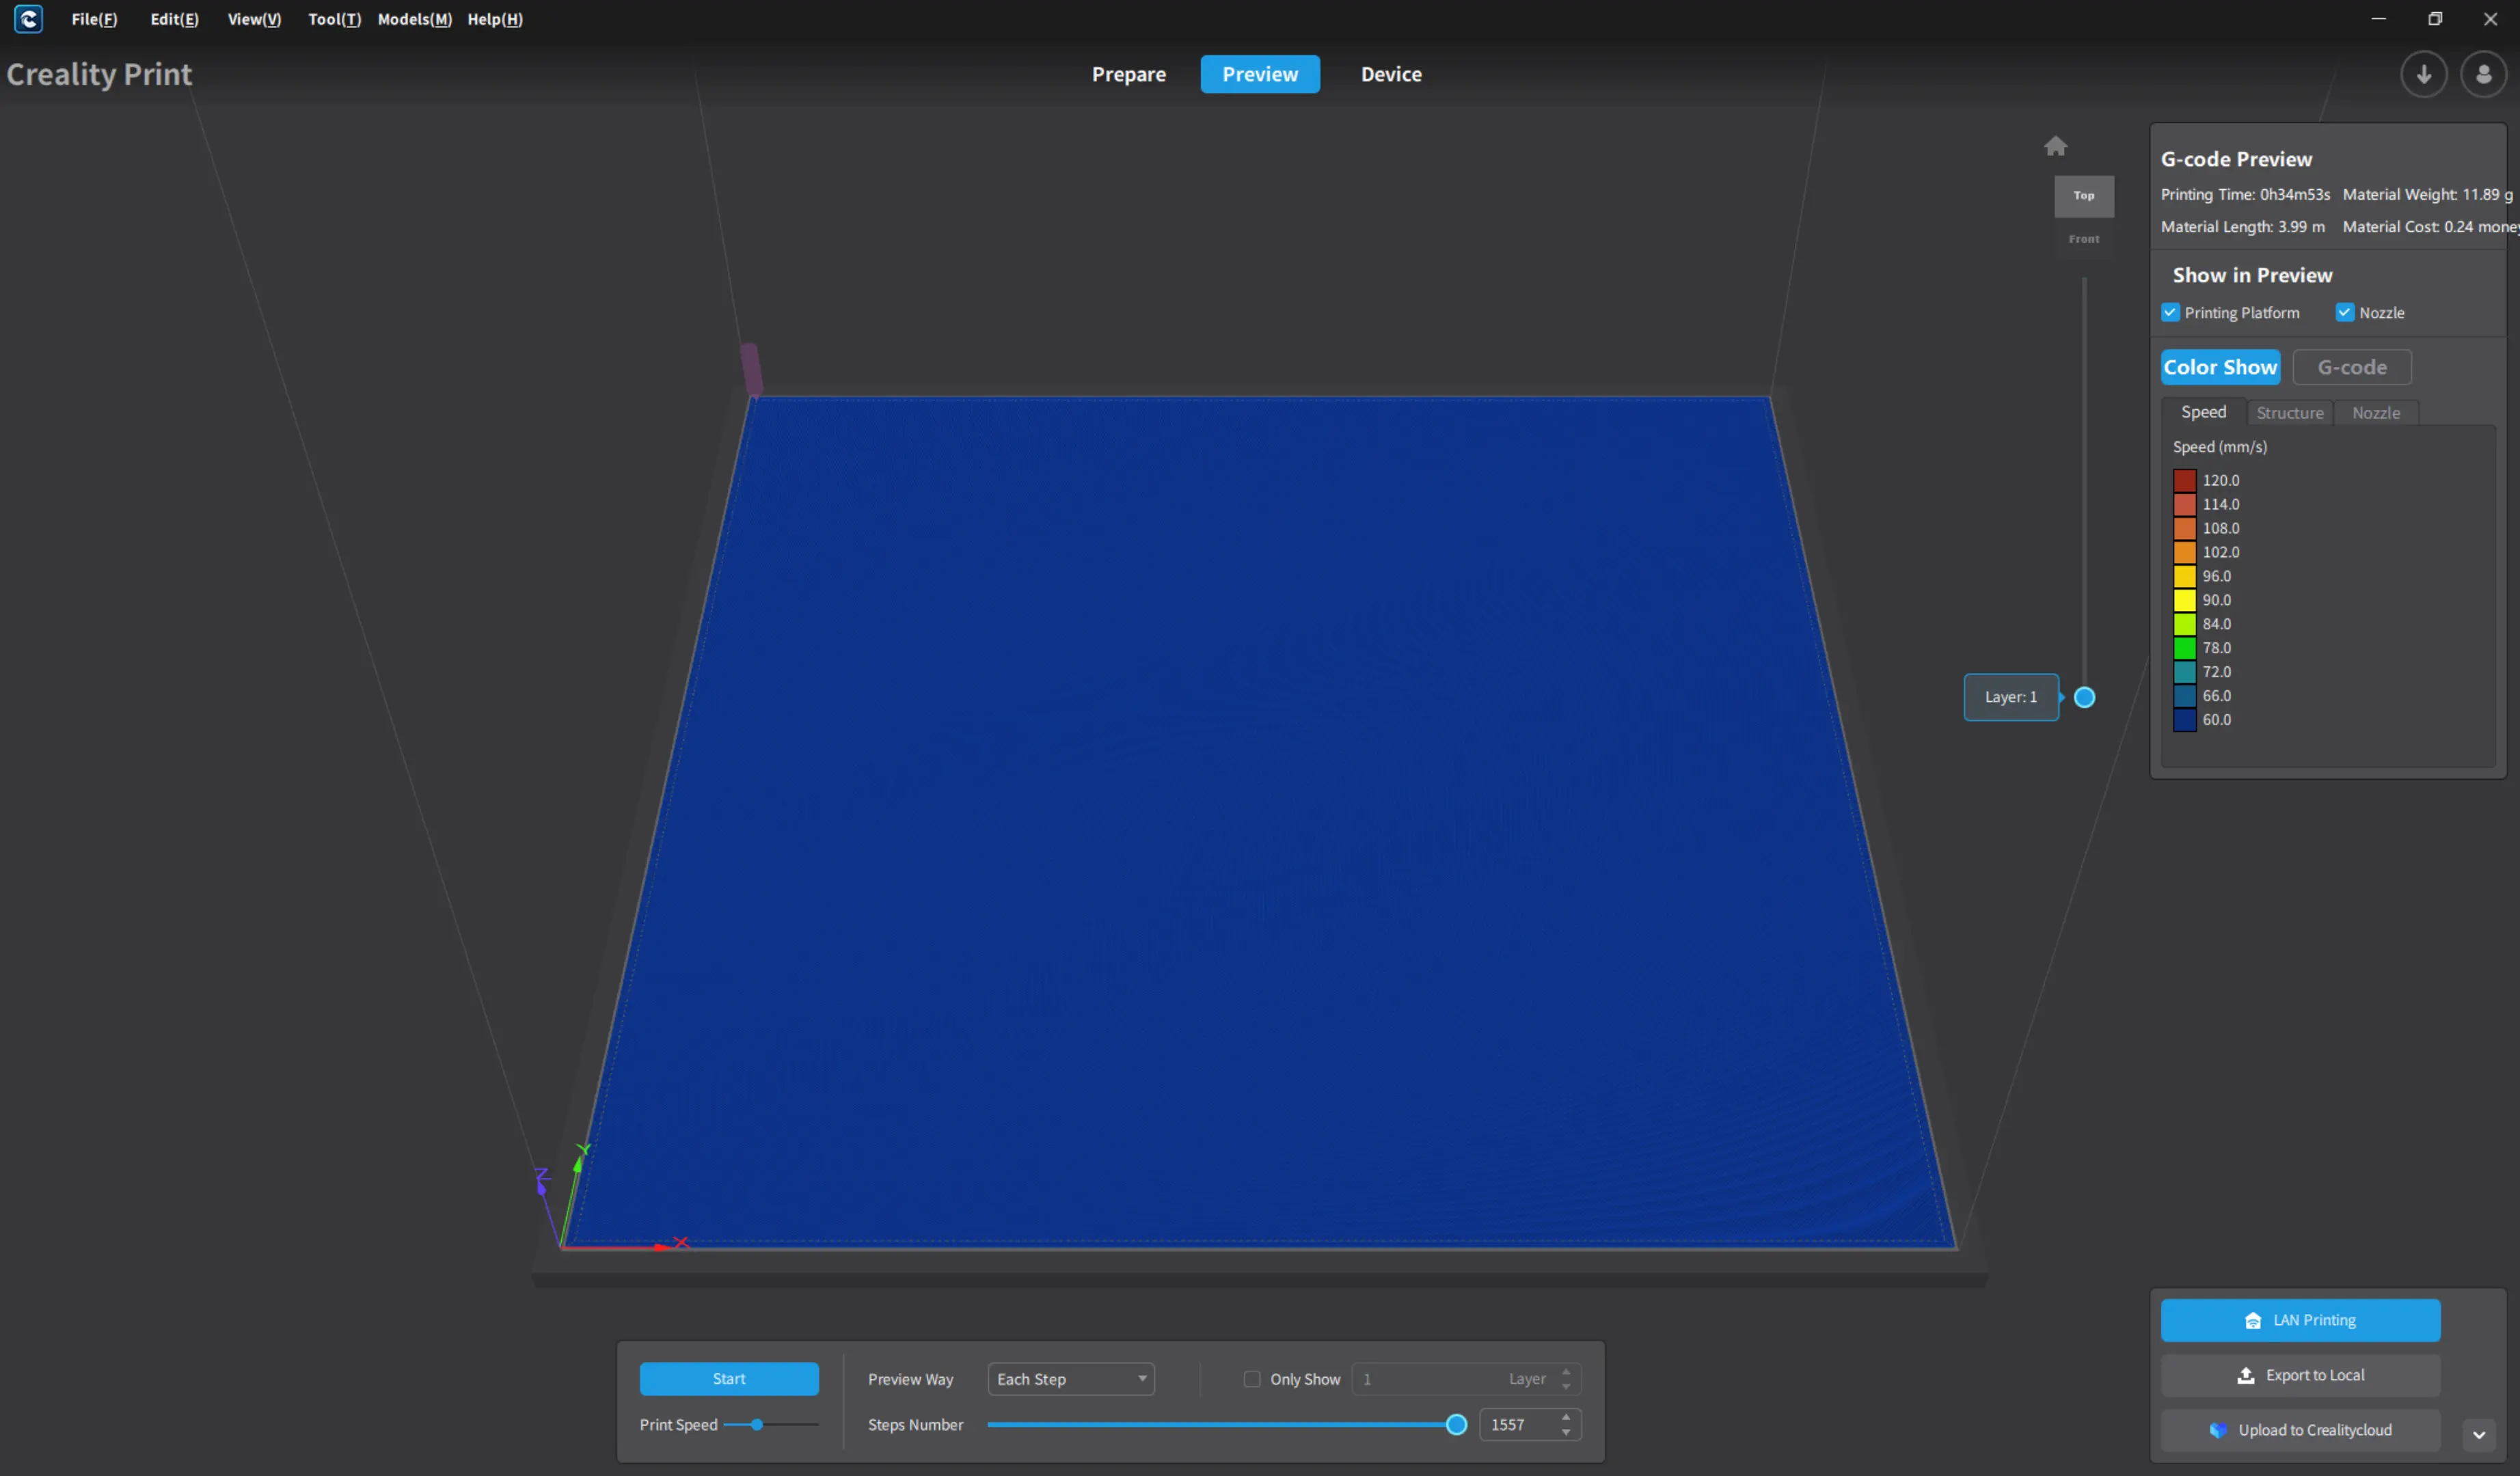The height and width of the screenshot is (1476, 2520).
Task: Select the Preview tab
Action: point(1260,74)
